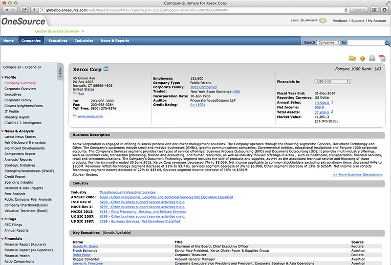This screenshot has height=265, width=391.
Task: Click the OneSource logo
Action: pyautogui.click(x=23, y=21)
